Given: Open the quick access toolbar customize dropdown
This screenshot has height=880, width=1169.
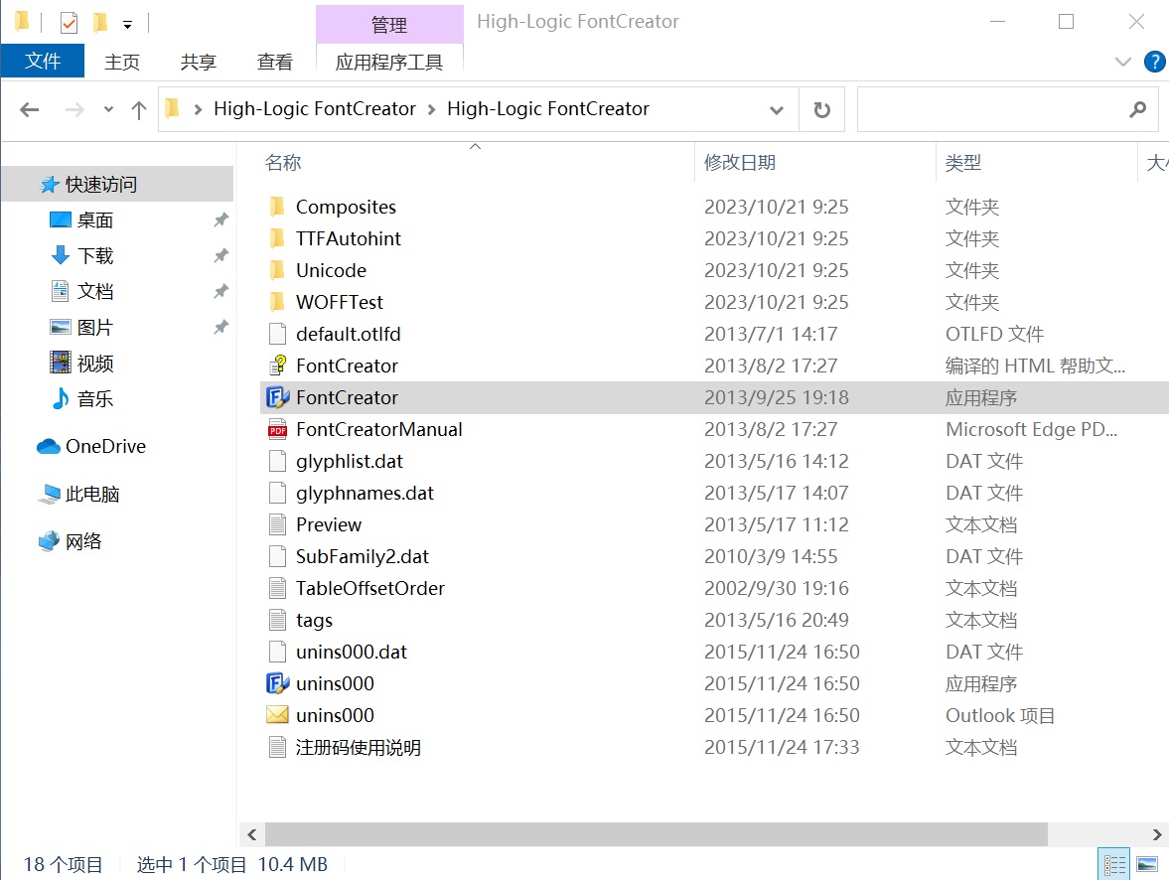Looking at the screenshot, I should (127, 25).
